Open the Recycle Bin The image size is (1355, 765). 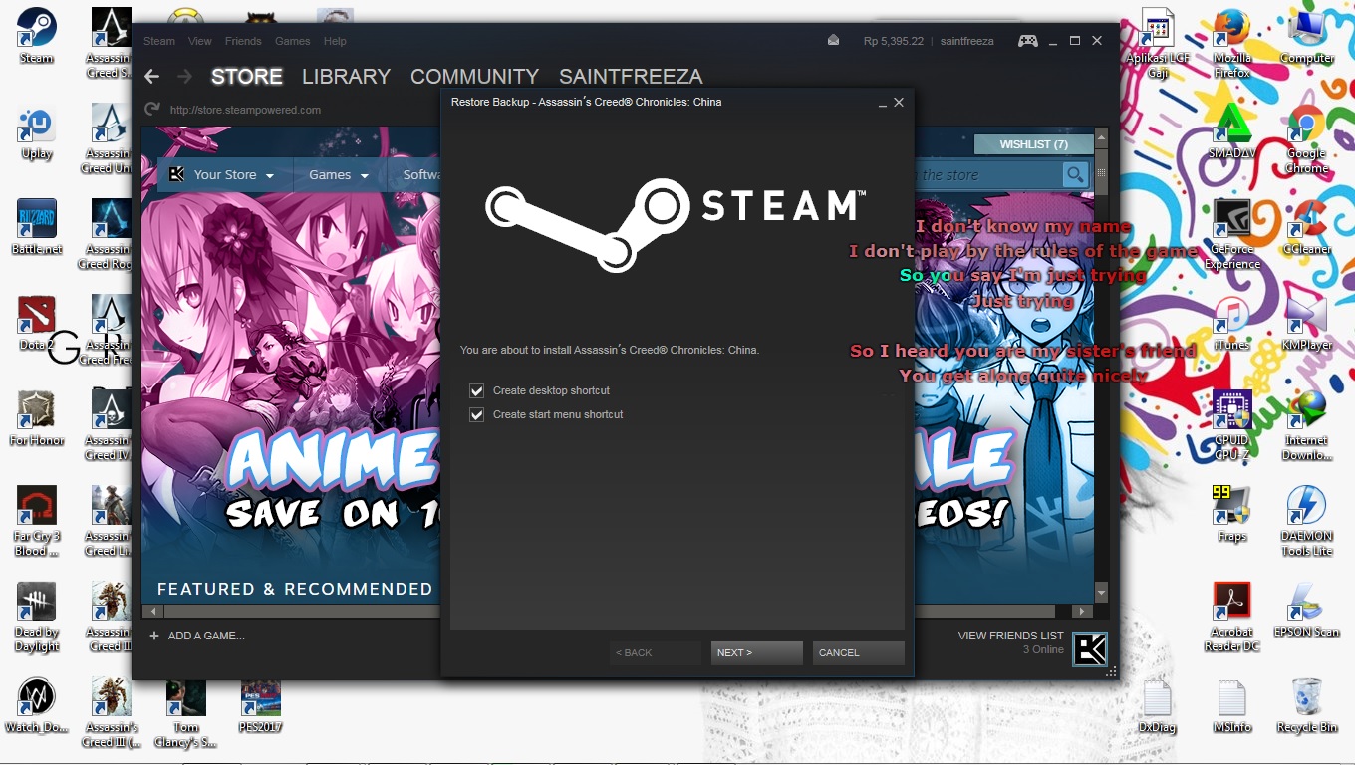coord(1307,705)
